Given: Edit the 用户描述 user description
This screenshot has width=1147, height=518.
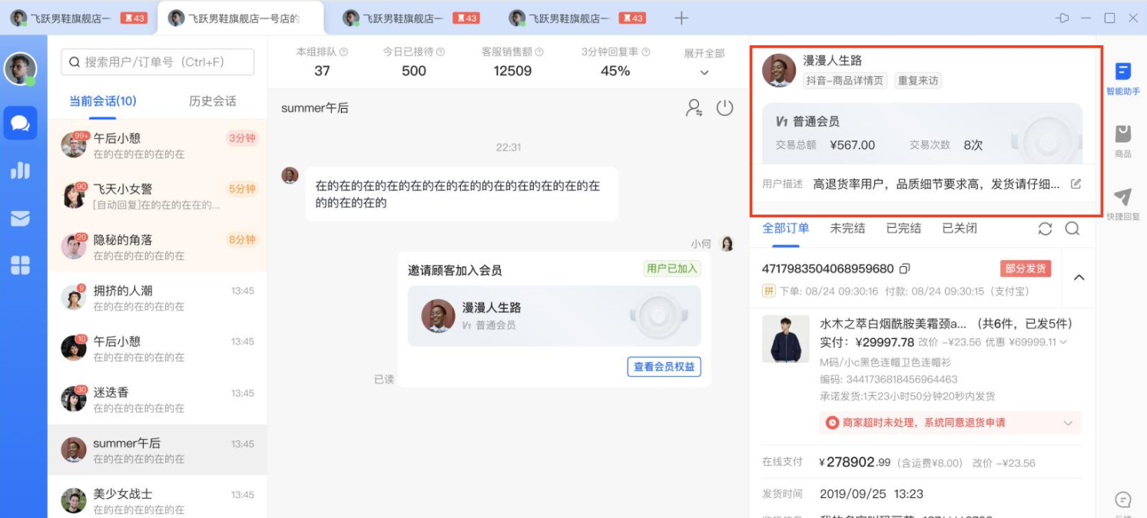Looking at the screenshot, I should 1076,184.
